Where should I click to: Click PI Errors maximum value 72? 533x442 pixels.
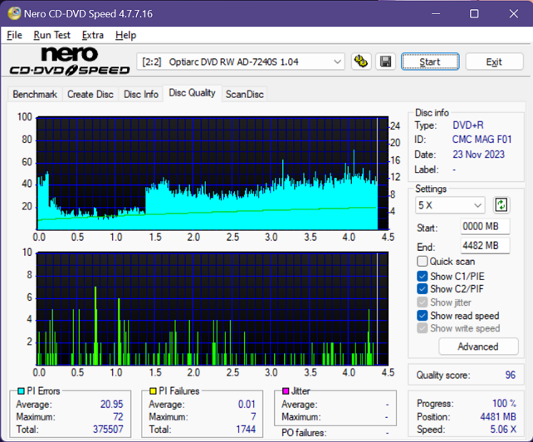coord(118,416)
